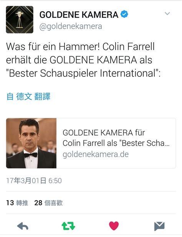Open Colin Farrell link card thumbnail
182x237 pixels.
[31, 143]
